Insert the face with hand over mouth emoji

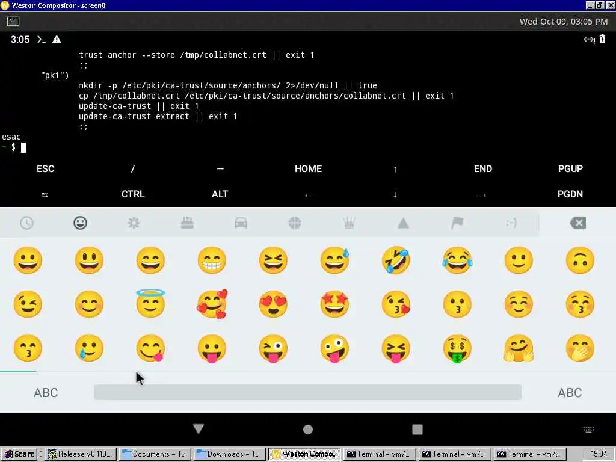point(581,348)
